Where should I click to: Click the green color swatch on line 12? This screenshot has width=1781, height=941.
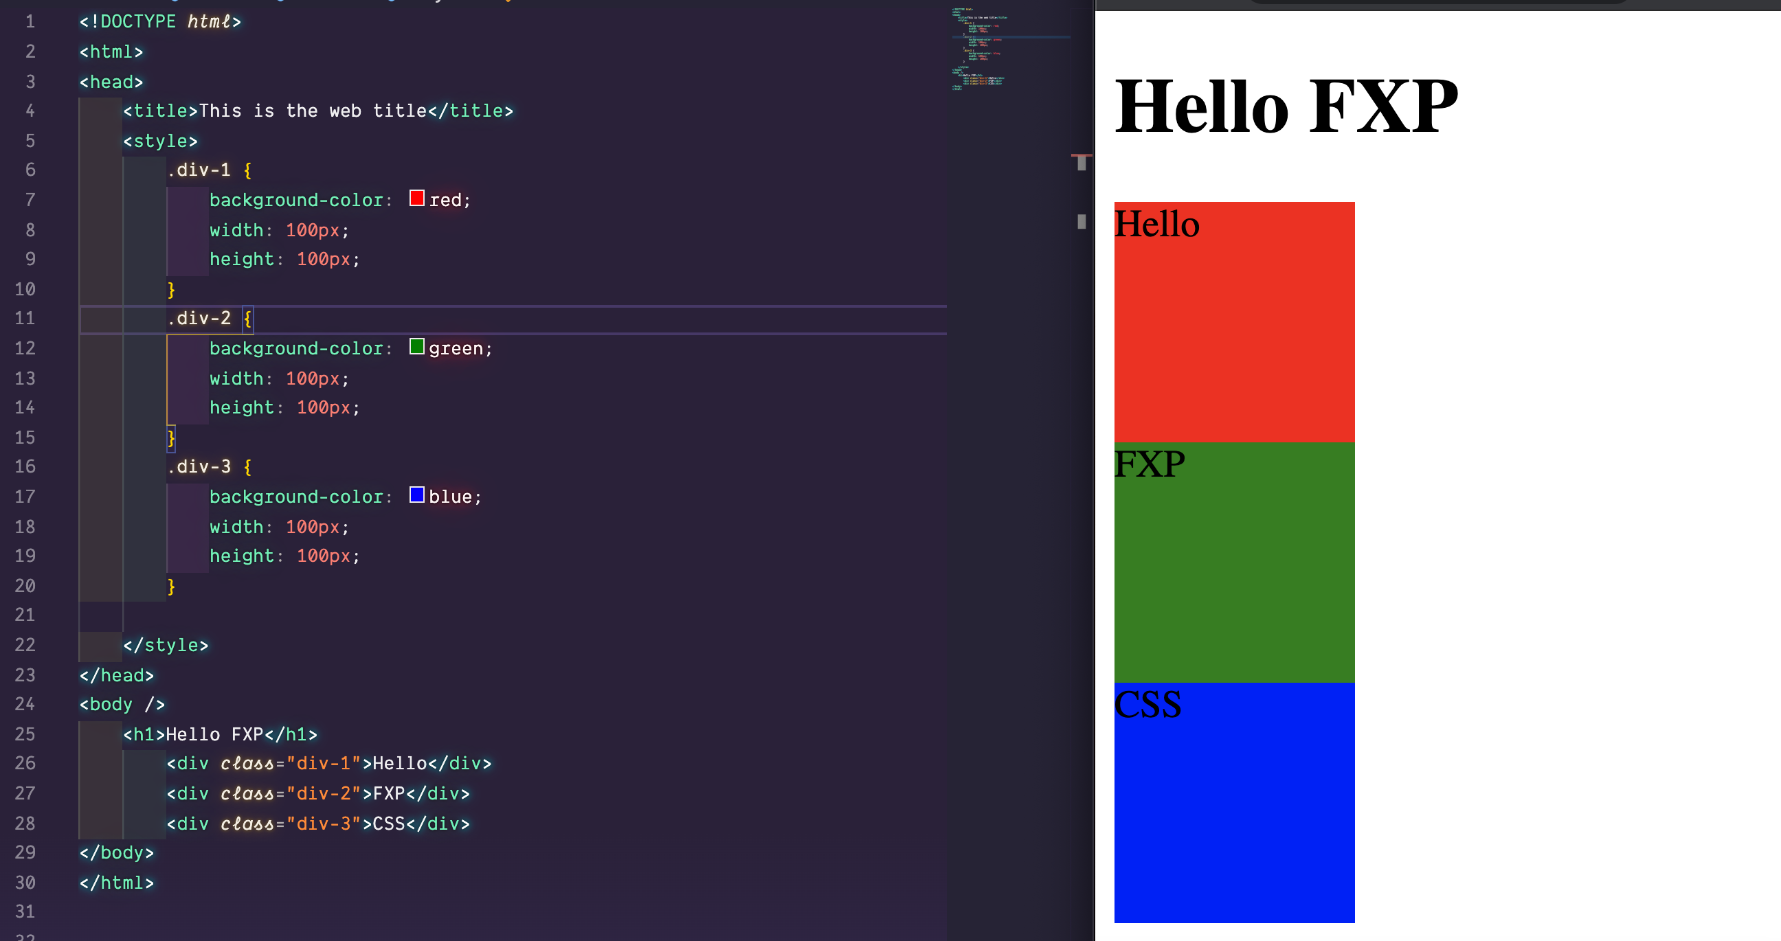tap(418, 346)
